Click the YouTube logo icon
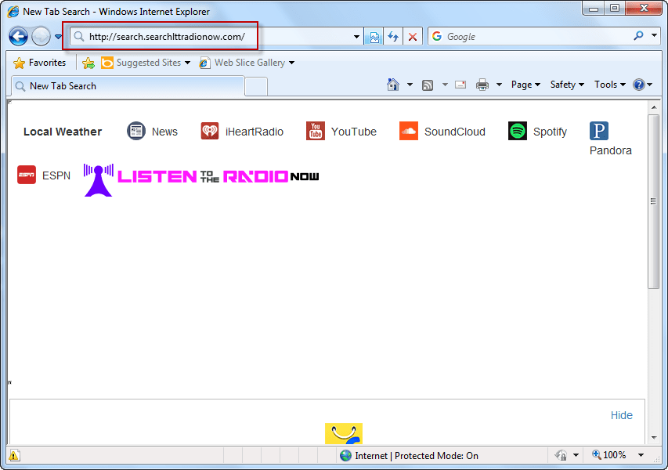Image resolution: width=668 pixels, height=470 pixels. point(316,131)
